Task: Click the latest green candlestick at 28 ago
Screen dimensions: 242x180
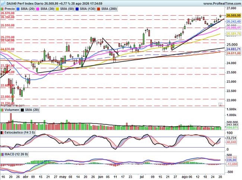Action: (220, 16)
